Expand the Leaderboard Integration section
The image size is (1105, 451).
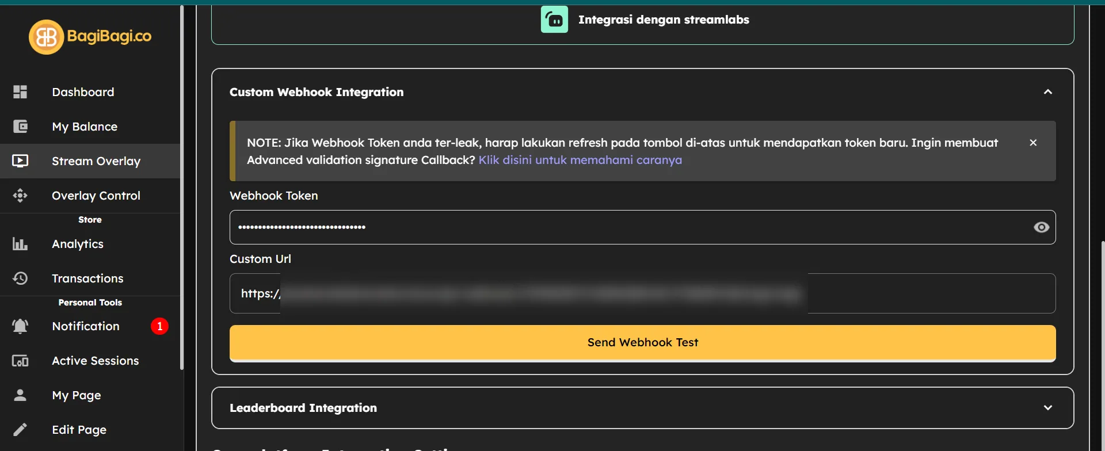point(1048,408)
